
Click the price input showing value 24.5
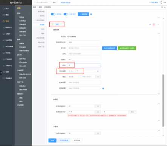[81, 112]
